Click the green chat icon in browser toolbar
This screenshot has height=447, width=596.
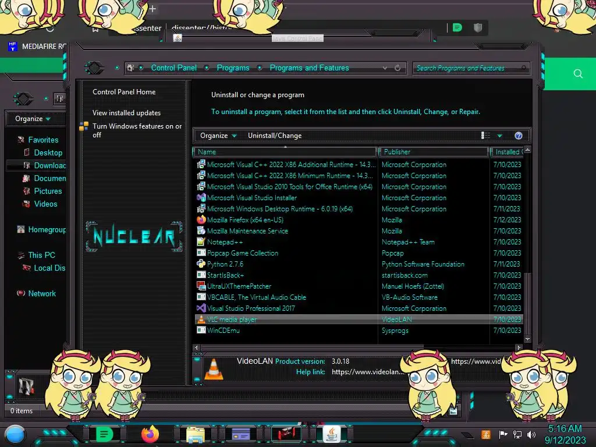(457, 27)
